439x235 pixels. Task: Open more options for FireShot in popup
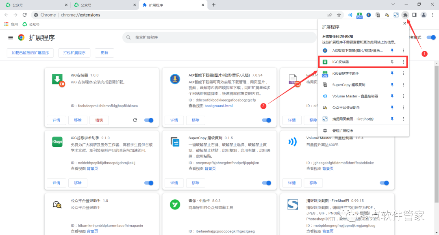[x=404, y=119]
